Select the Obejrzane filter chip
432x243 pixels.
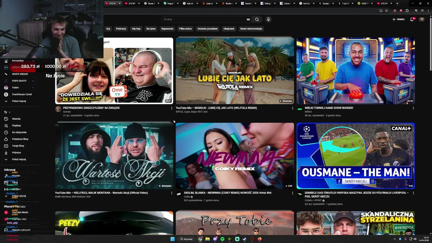tap(229, 29)
